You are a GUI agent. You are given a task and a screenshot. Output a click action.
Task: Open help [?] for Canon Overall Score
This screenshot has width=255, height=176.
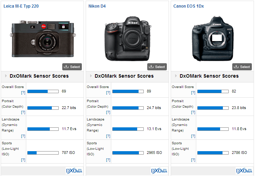pyautogui.click(x=193, y=93)
